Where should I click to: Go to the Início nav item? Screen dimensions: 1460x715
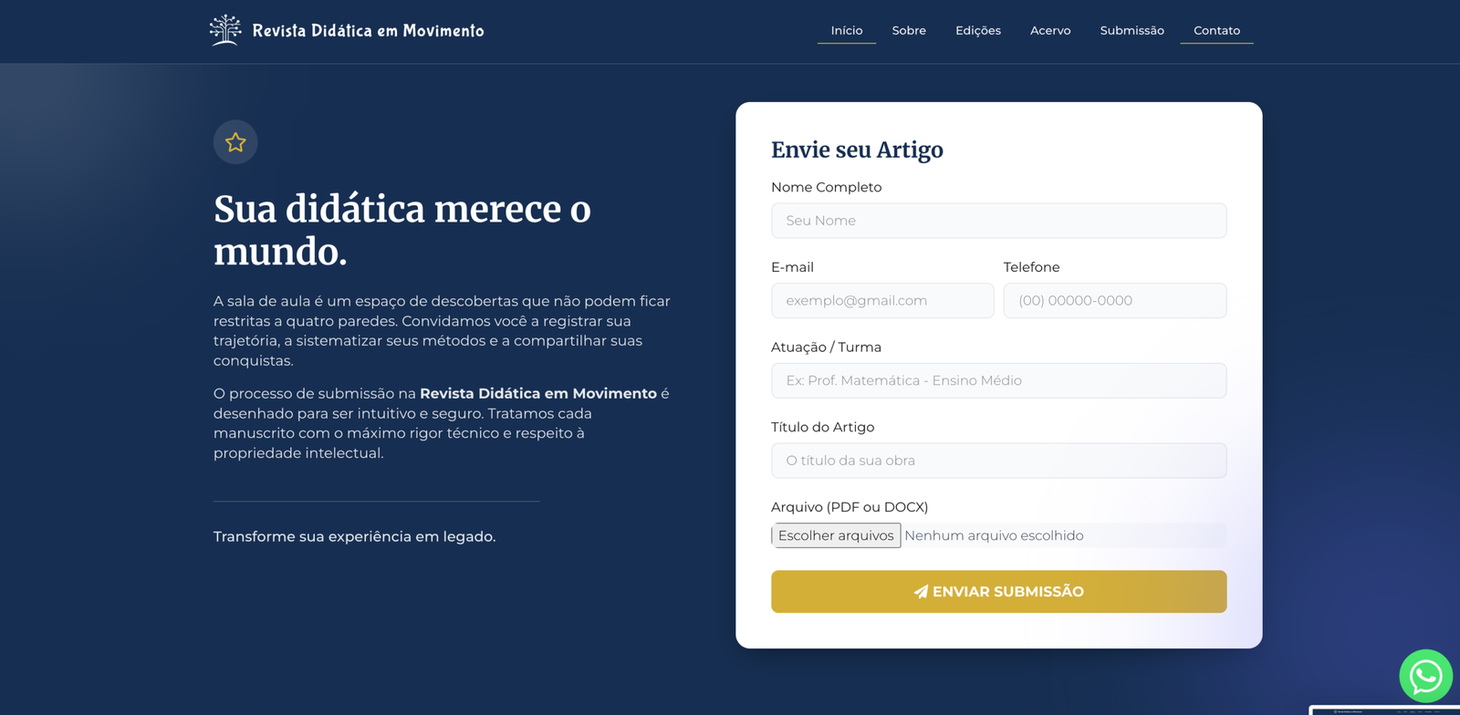846,31
